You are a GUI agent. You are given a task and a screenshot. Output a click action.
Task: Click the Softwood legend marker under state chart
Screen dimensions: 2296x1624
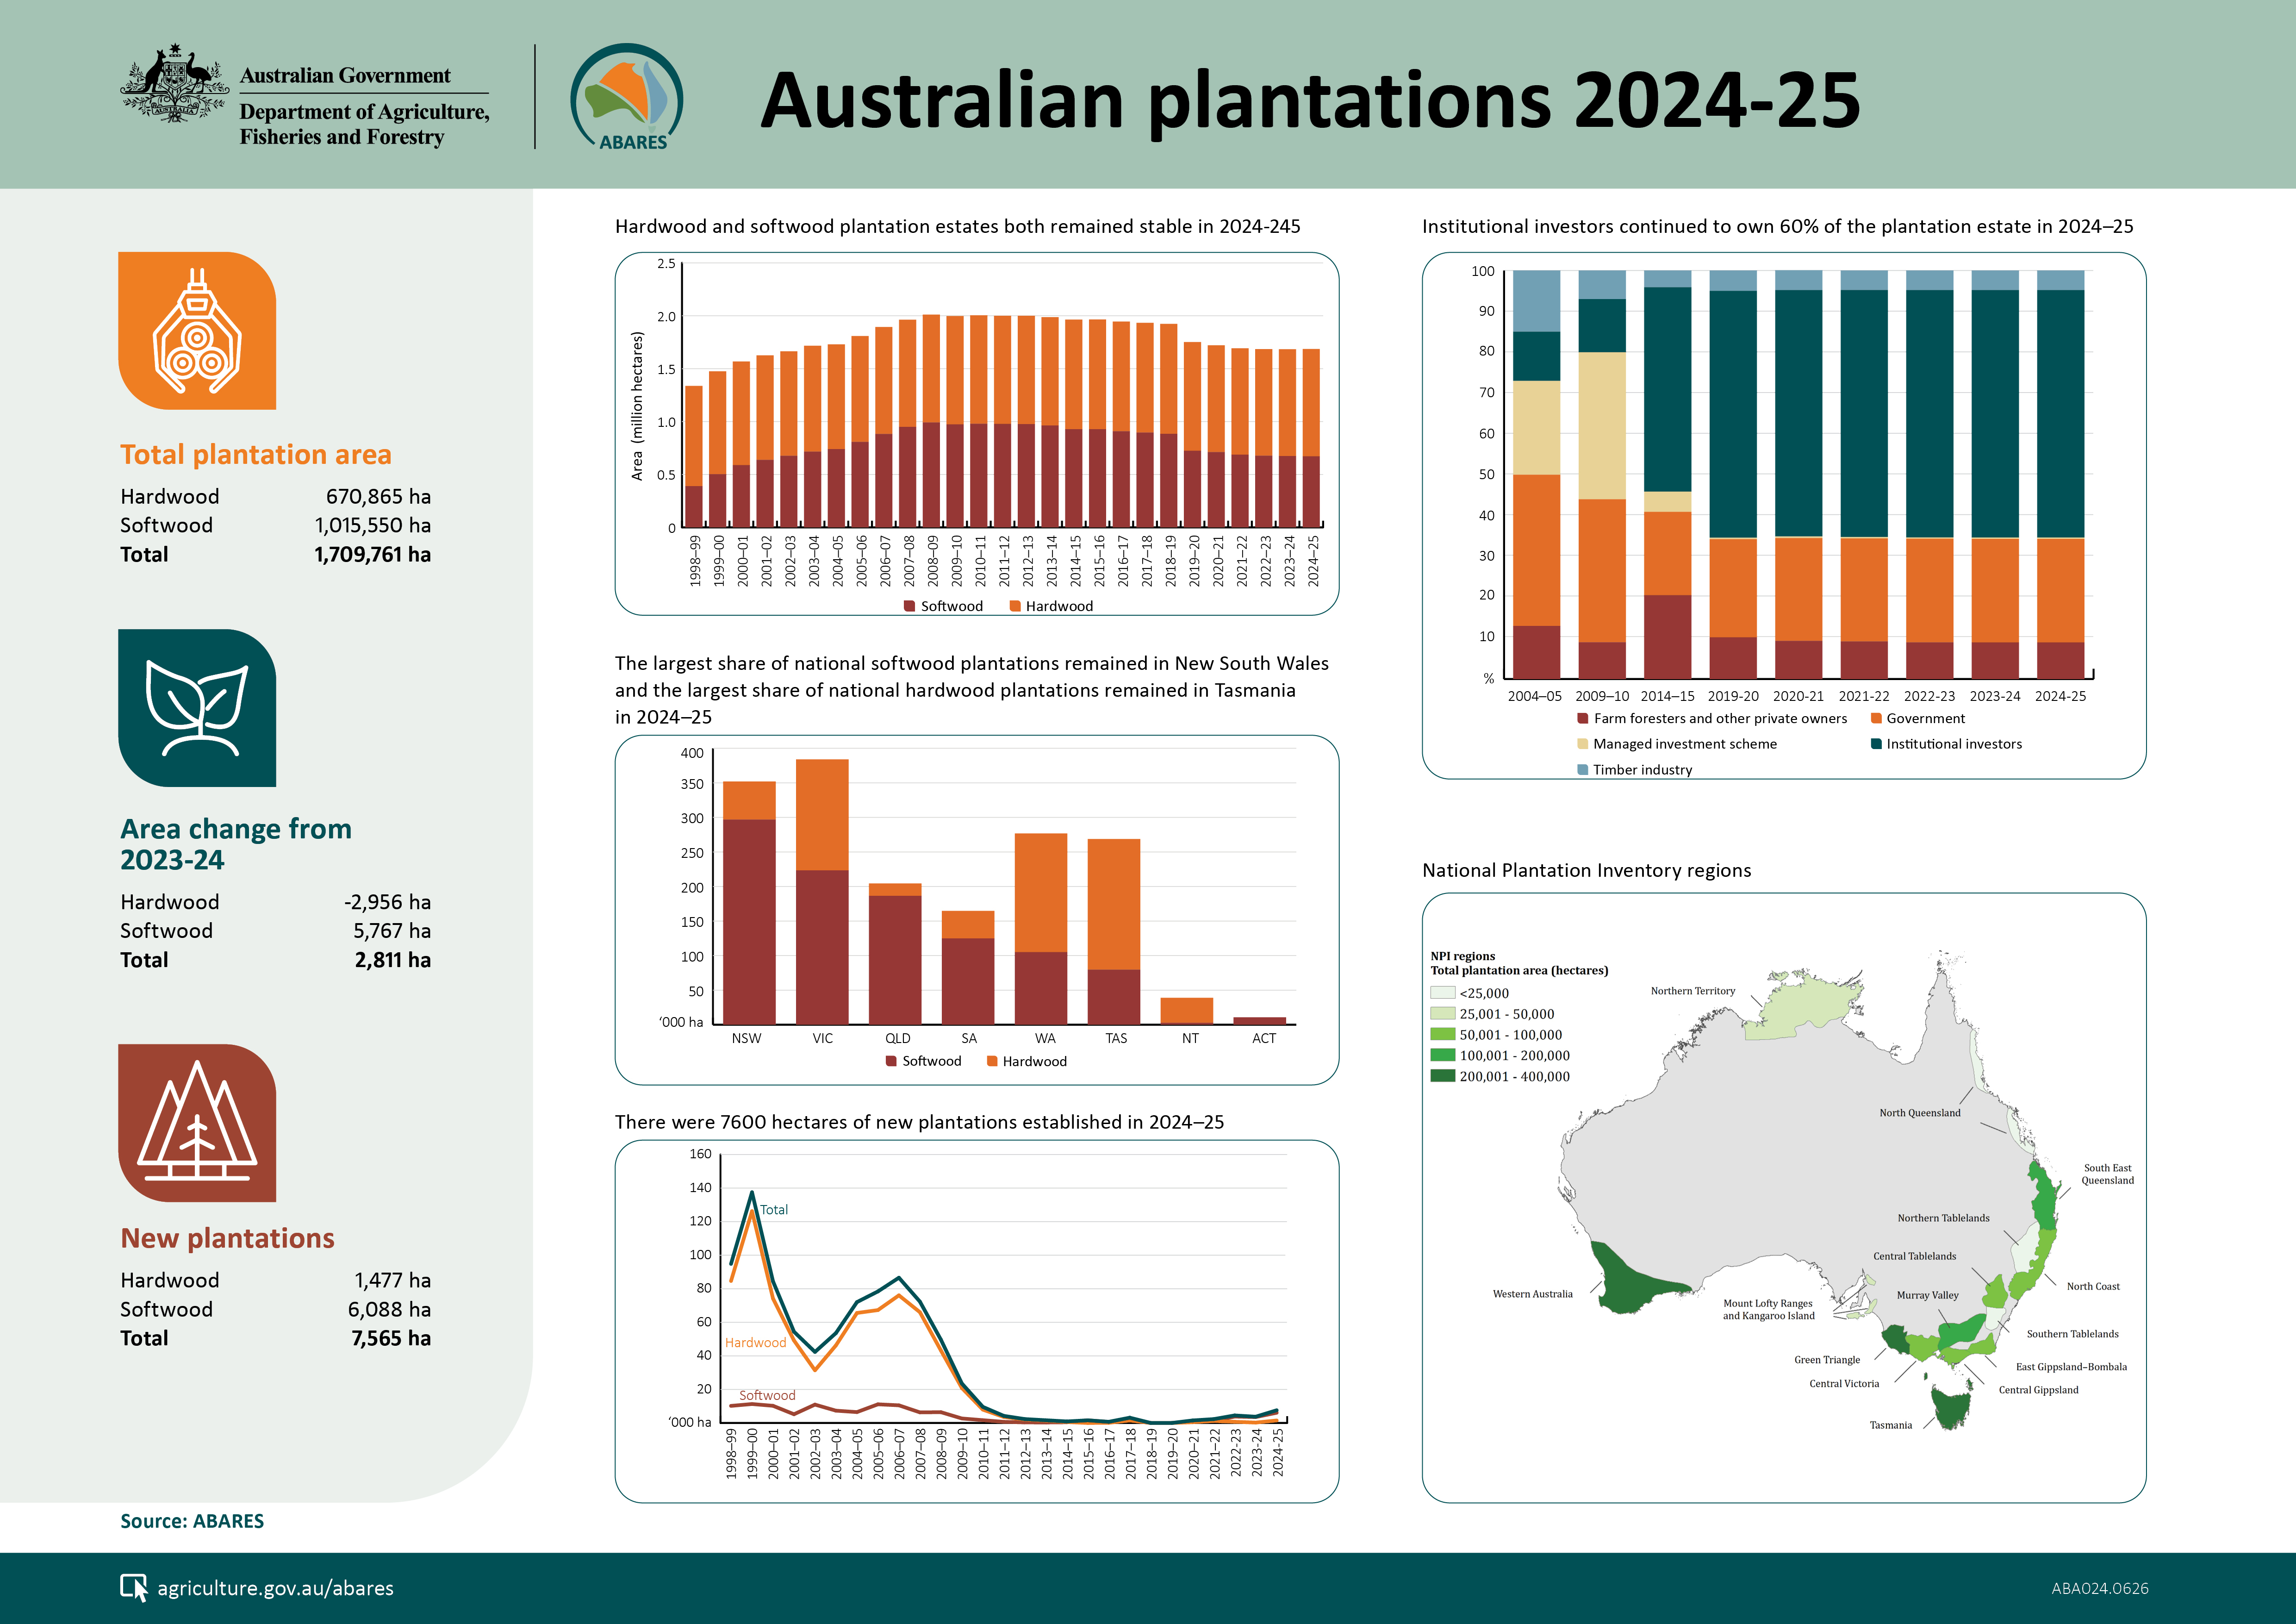[891, 1061]
